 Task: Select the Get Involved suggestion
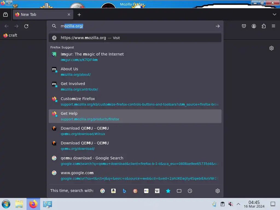point(135,86)
